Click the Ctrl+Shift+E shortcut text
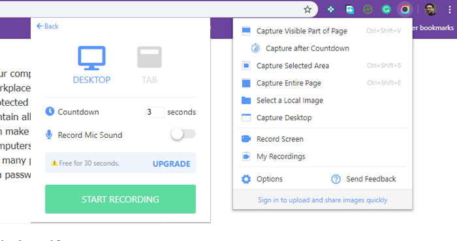Screen dimensions: 457x241 384,83
